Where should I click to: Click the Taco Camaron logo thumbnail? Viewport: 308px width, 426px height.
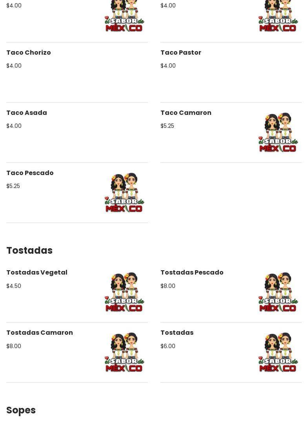tap(278, 132)
